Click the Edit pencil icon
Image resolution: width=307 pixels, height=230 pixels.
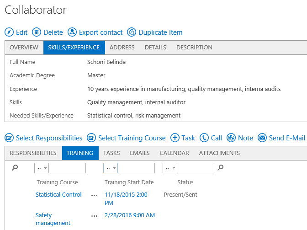click(9, 32)
